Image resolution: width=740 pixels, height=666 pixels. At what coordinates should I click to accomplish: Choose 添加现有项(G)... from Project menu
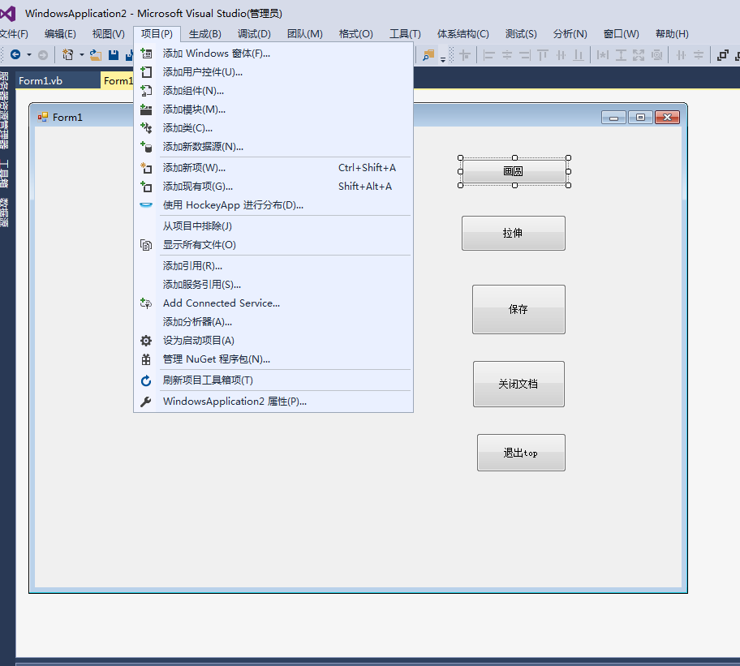point(273,187)
